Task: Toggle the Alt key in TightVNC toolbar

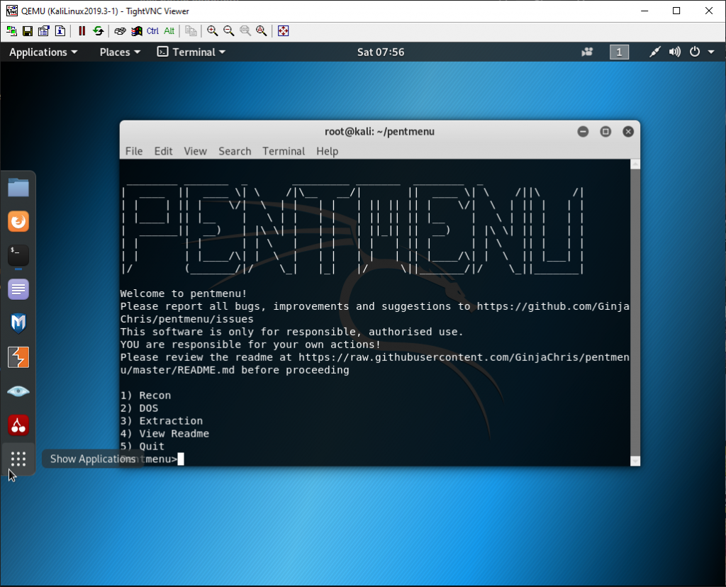Action: point(170,31)
